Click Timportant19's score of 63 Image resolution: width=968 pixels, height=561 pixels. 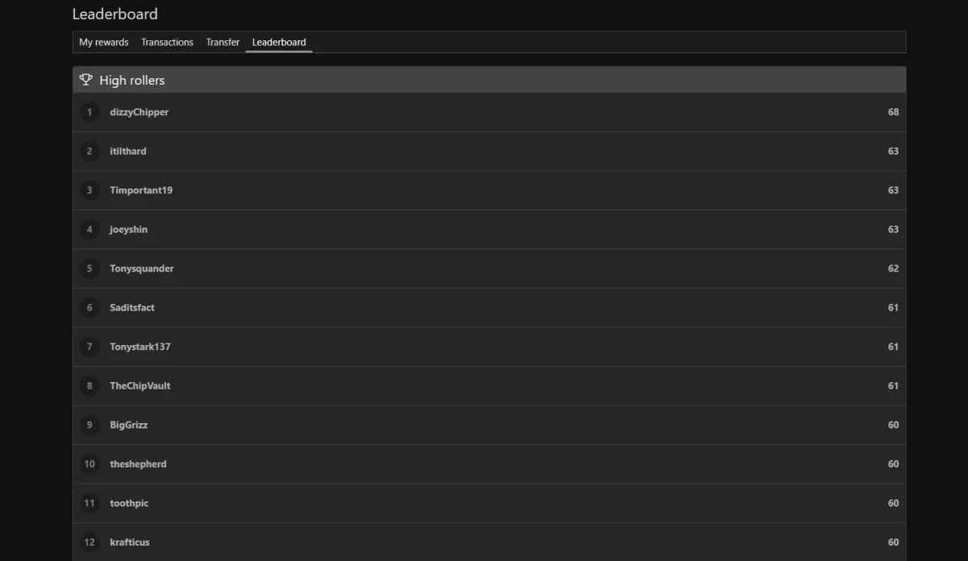[893, 190]
